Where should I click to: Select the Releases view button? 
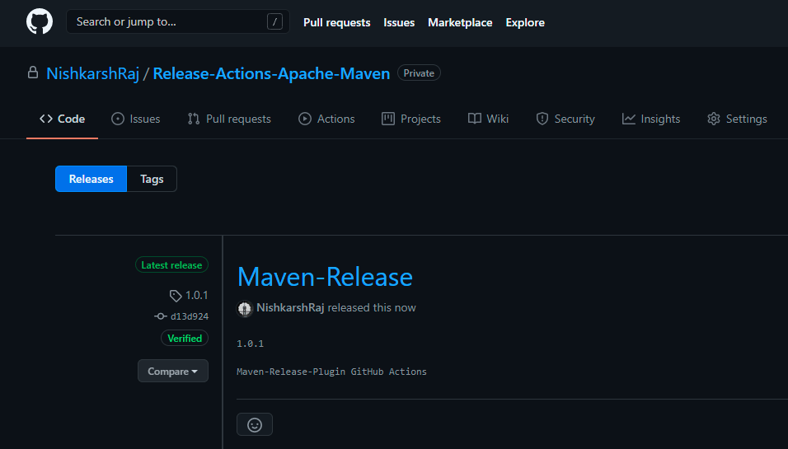(x=91, y=179)
